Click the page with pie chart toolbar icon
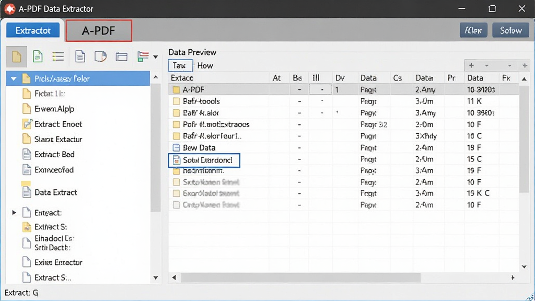 (x=100, y=56)
